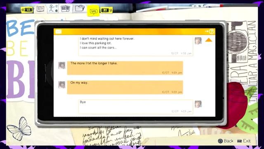
Task: Click avatar beside 'The more I txt' message
Action: tap(62, 65)
